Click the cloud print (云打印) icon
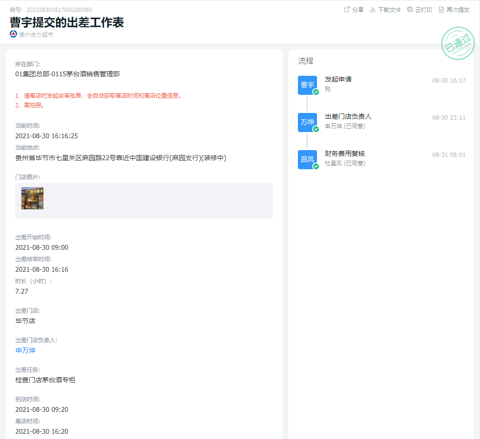Screen dimensions: 480x439 point(410,10)
